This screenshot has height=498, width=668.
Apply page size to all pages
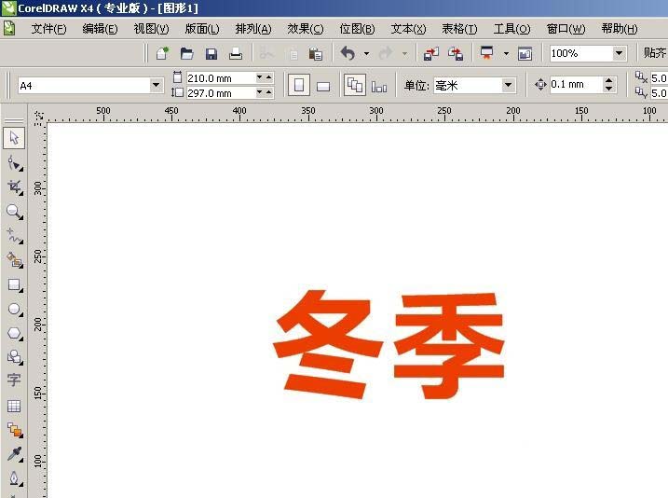(355, 85)
